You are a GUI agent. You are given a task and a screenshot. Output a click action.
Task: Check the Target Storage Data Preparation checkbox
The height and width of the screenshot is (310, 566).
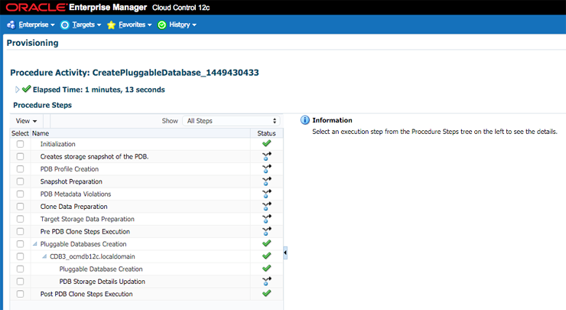pyautogui.click(x=20, y=219)
